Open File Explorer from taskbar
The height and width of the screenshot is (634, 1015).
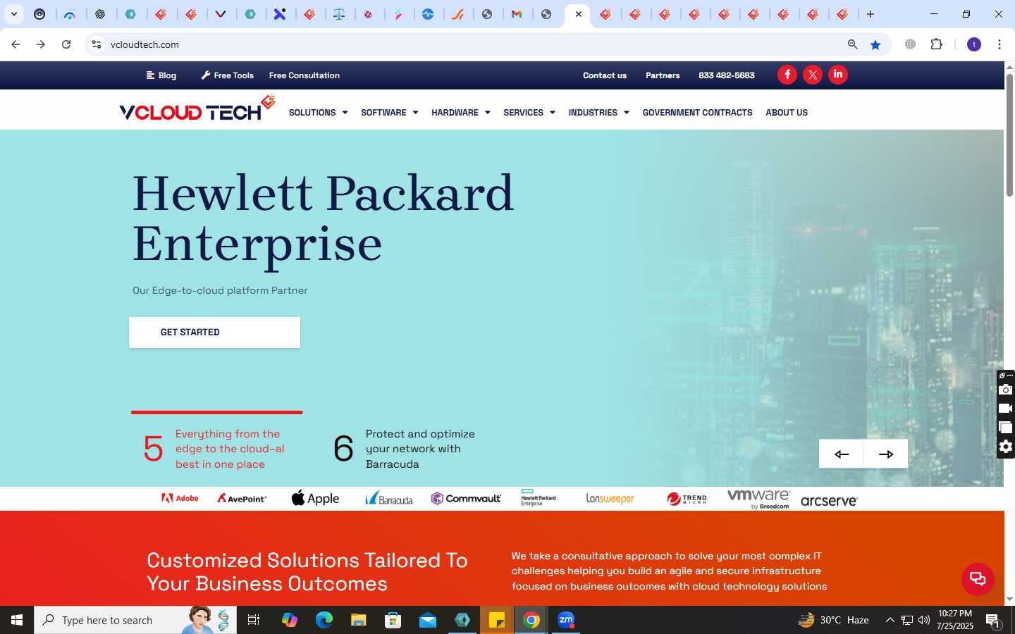click(359, 620)
